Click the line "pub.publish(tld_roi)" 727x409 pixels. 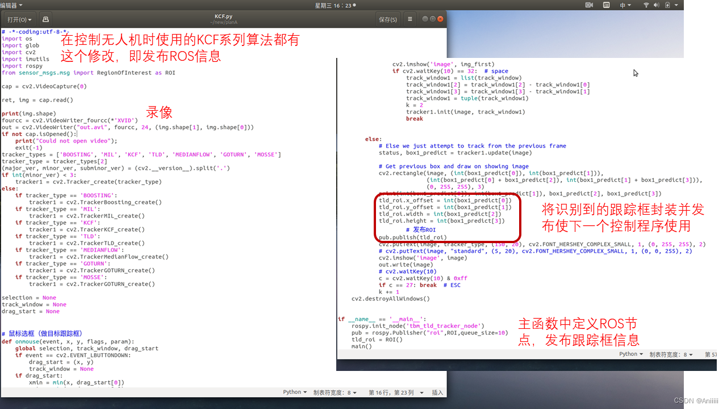(413, 237)
